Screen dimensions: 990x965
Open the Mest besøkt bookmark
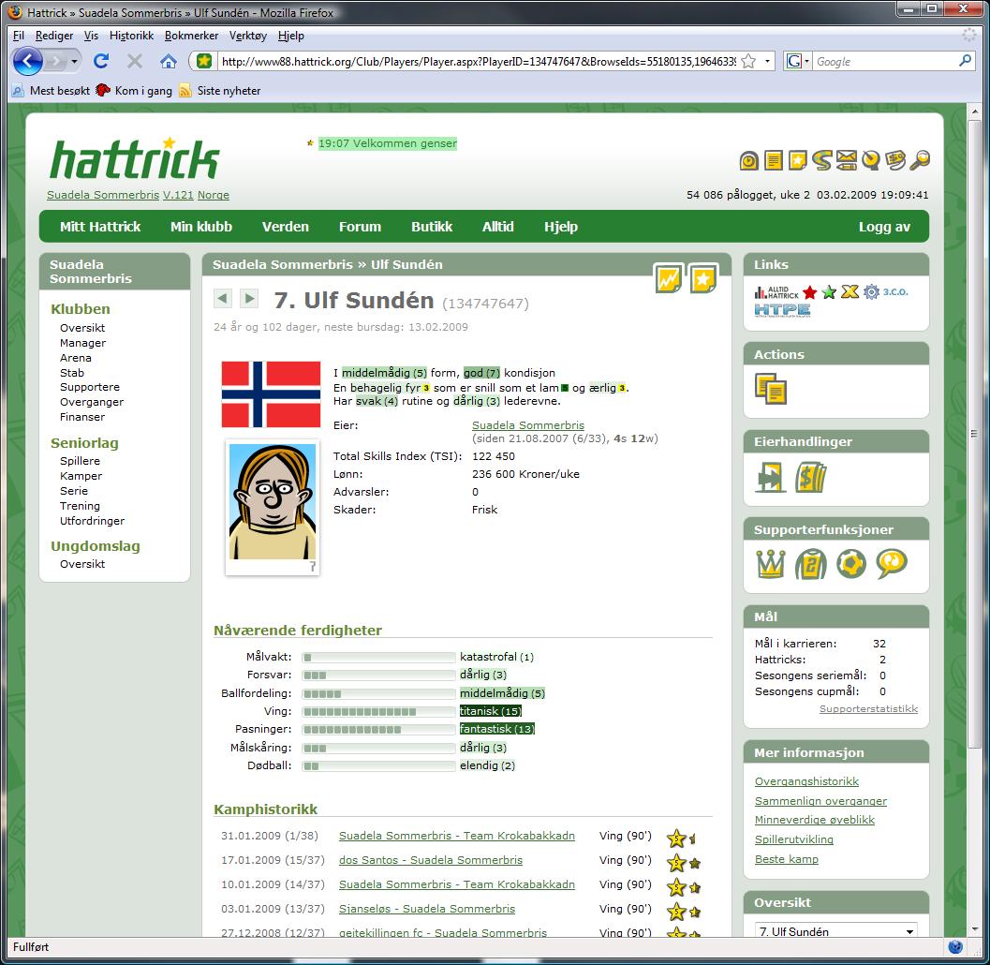click(x=52, y=90)
